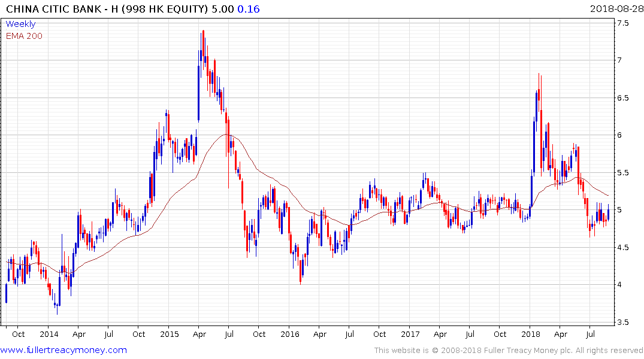Click the 2015 year label on time axis

tap(170, 334)
